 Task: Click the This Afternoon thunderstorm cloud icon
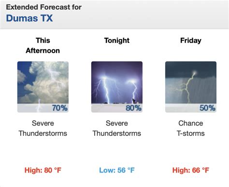pos(43,87)
